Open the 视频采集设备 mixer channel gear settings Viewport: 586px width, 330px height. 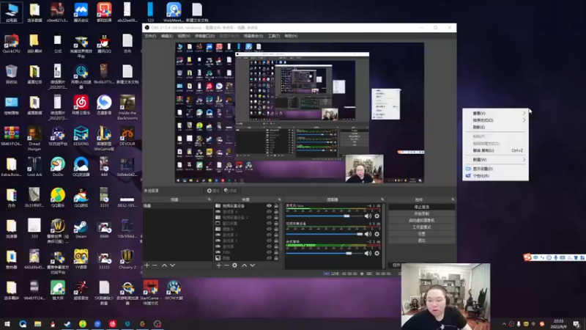pyautogui.click(x=377, y=234)
